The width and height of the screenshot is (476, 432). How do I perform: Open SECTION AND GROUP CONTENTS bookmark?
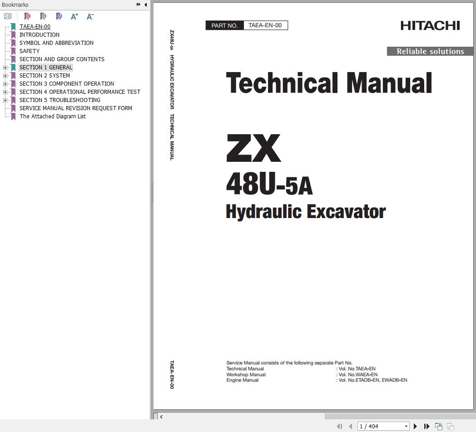point(62,59)
